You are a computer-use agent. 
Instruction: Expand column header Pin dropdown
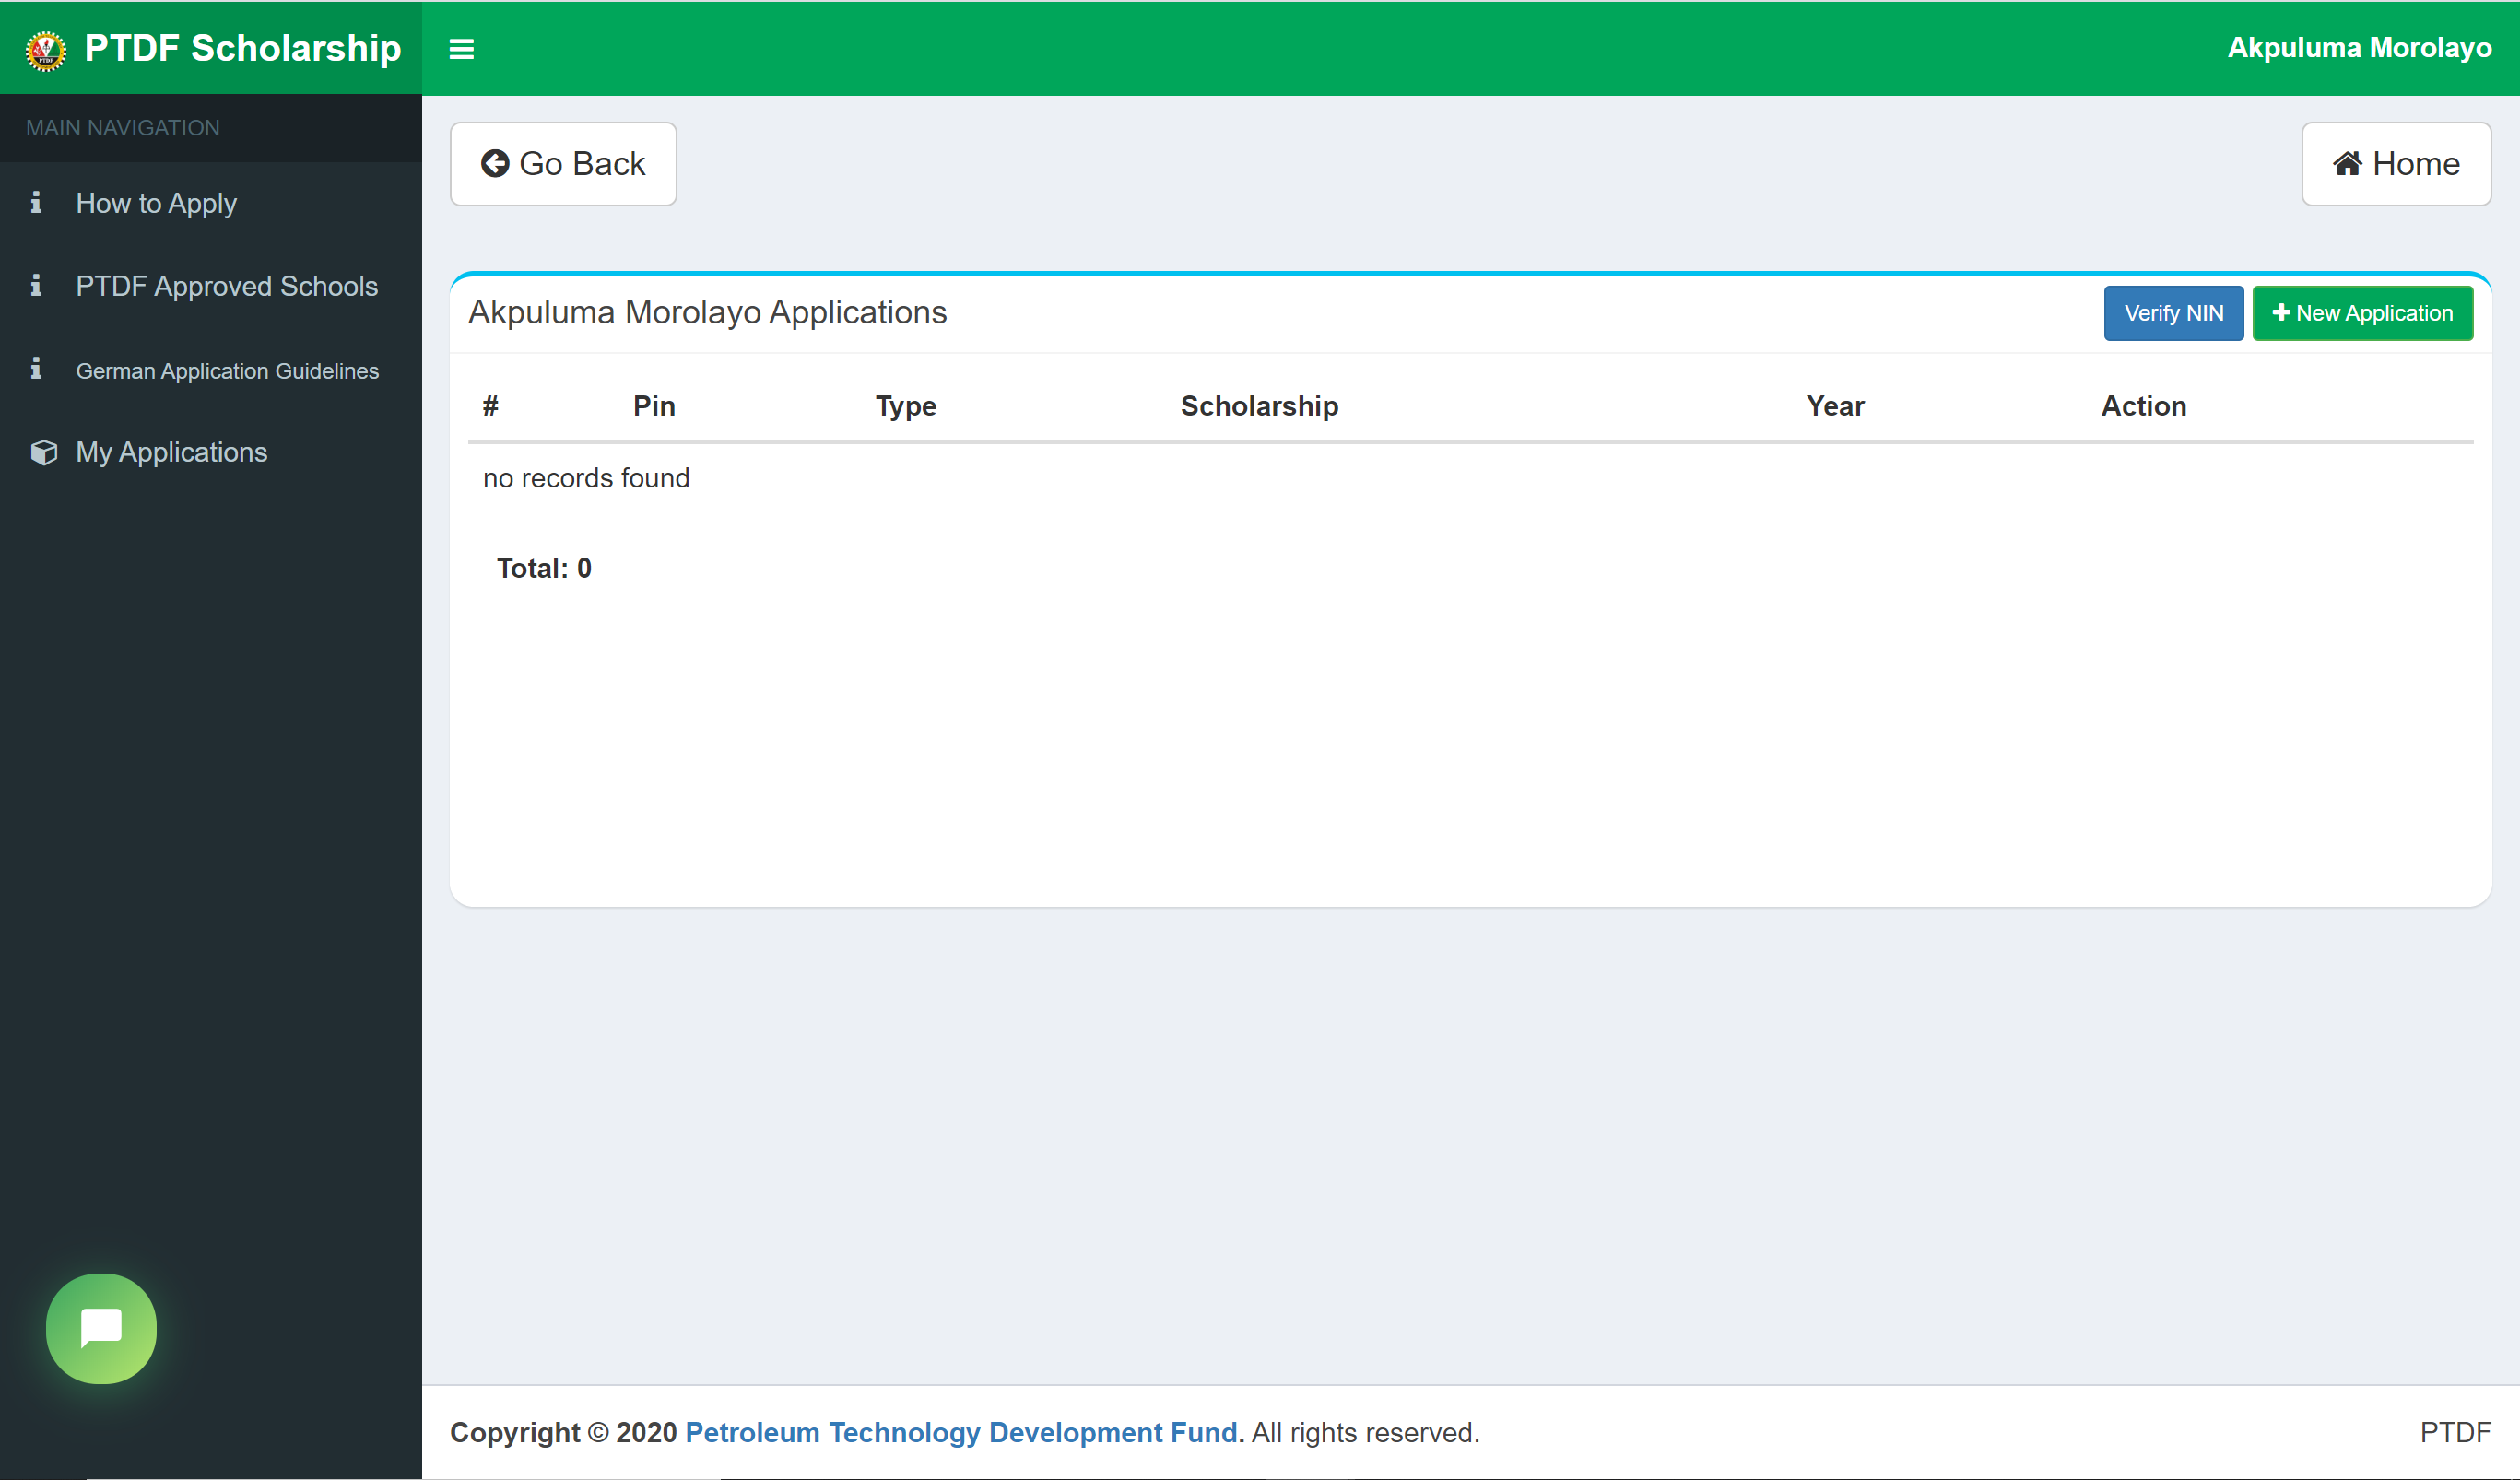654,407
